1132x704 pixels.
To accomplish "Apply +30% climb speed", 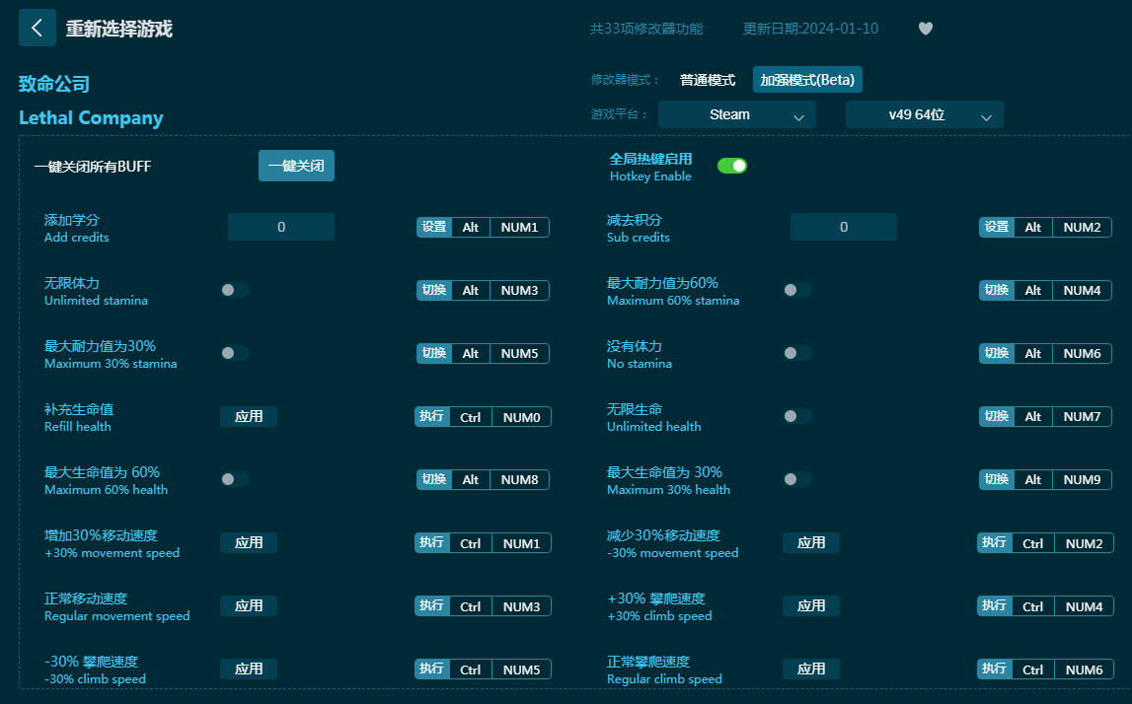I will tap(810, 606).
